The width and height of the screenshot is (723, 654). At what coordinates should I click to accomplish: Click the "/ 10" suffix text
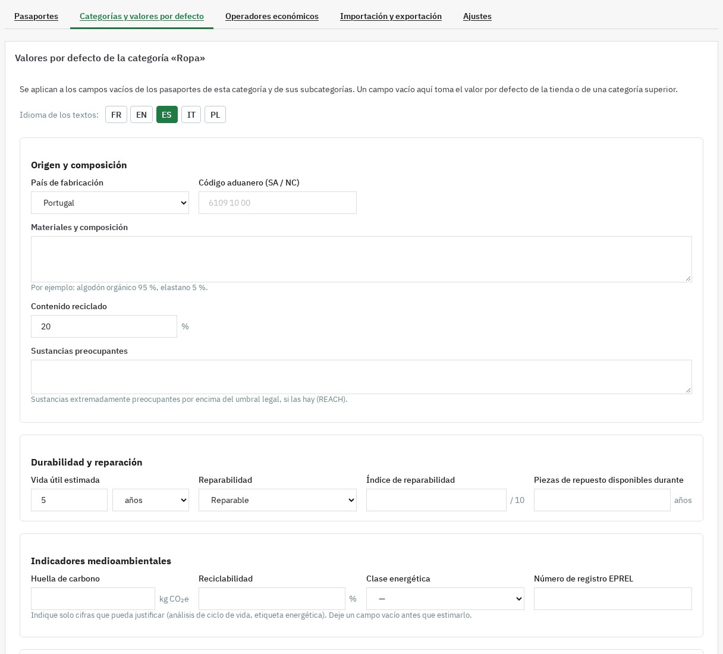(517, 500)
